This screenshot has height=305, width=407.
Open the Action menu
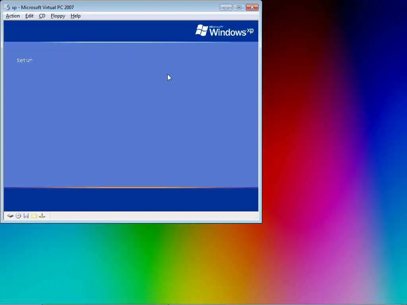13,16
